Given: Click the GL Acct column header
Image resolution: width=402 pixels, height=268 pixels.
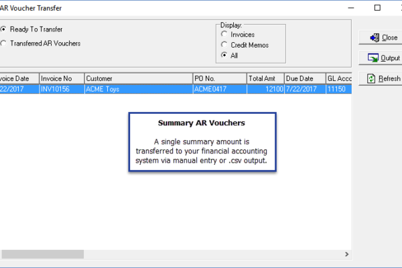Looking at the screenshot, I should tap(339, 78).
